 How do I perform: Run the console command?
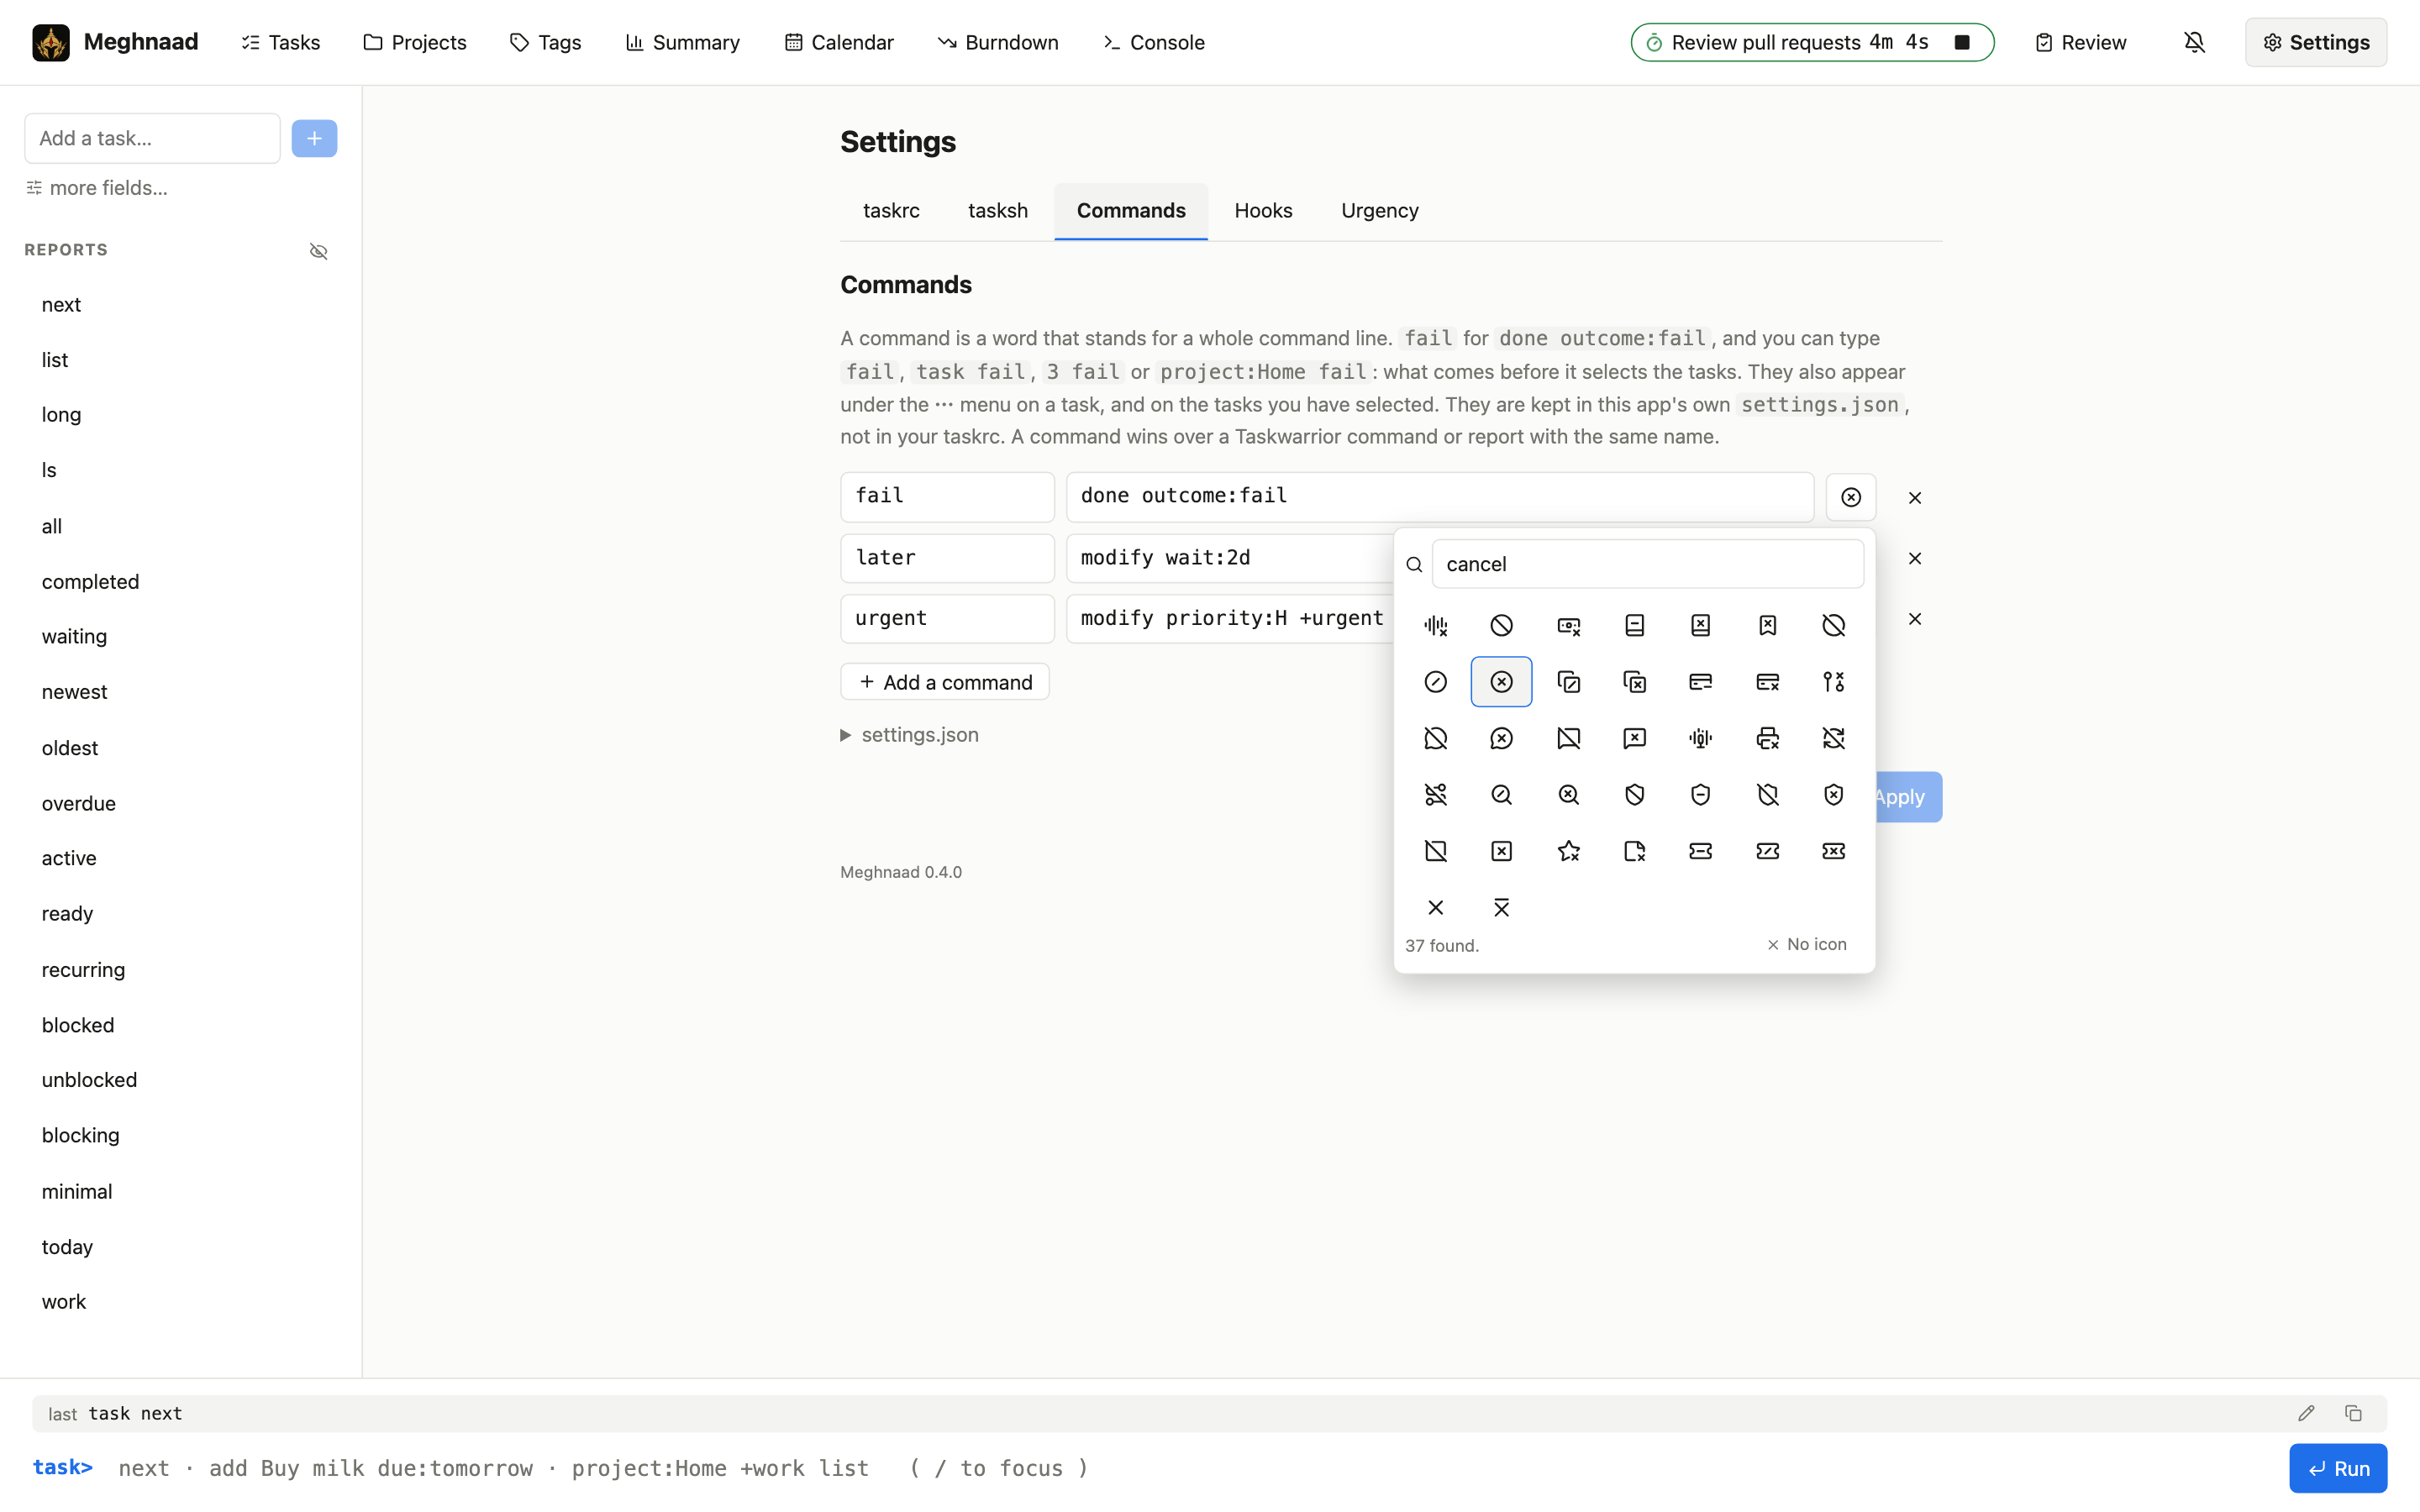pos(2338,1468)
